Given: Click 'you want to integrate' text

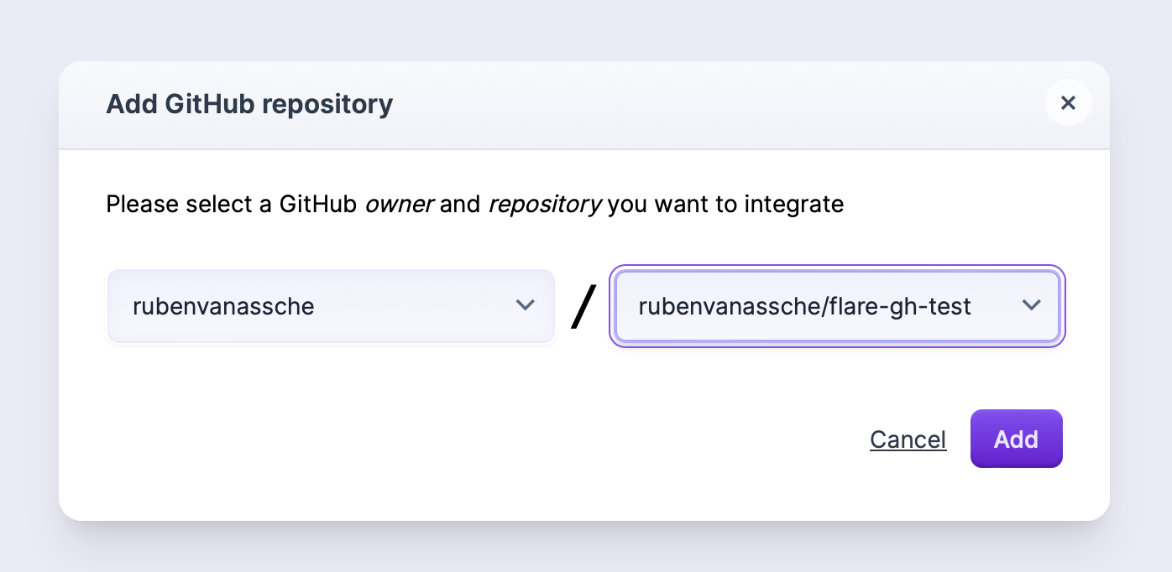Looking at the screenshot, I should (x=725, y=204).
